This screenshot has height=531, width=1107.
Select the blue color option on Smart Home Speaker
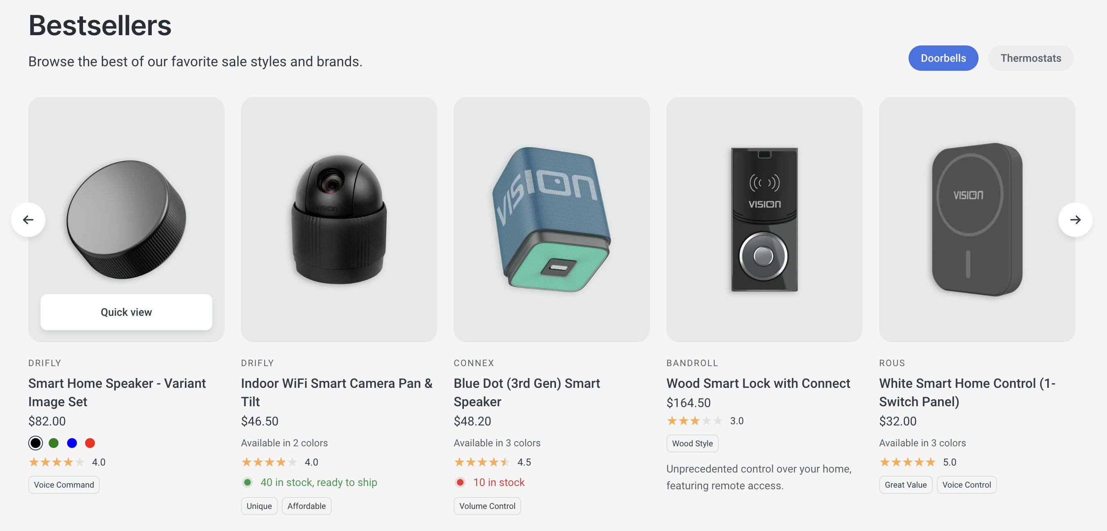point(72,443)
